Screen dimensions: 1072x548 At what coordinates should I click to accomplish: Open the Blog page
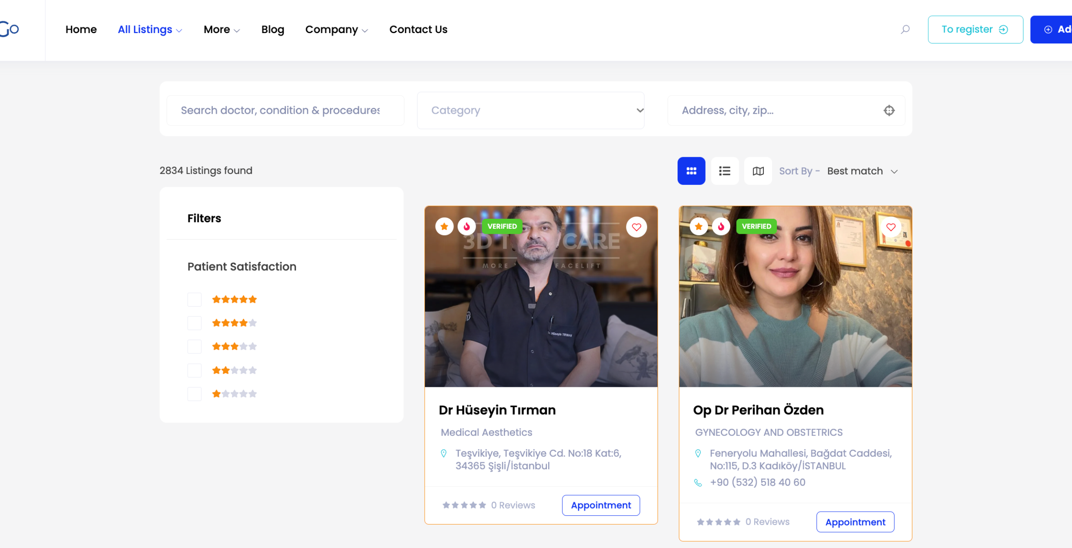coord(273,29)
